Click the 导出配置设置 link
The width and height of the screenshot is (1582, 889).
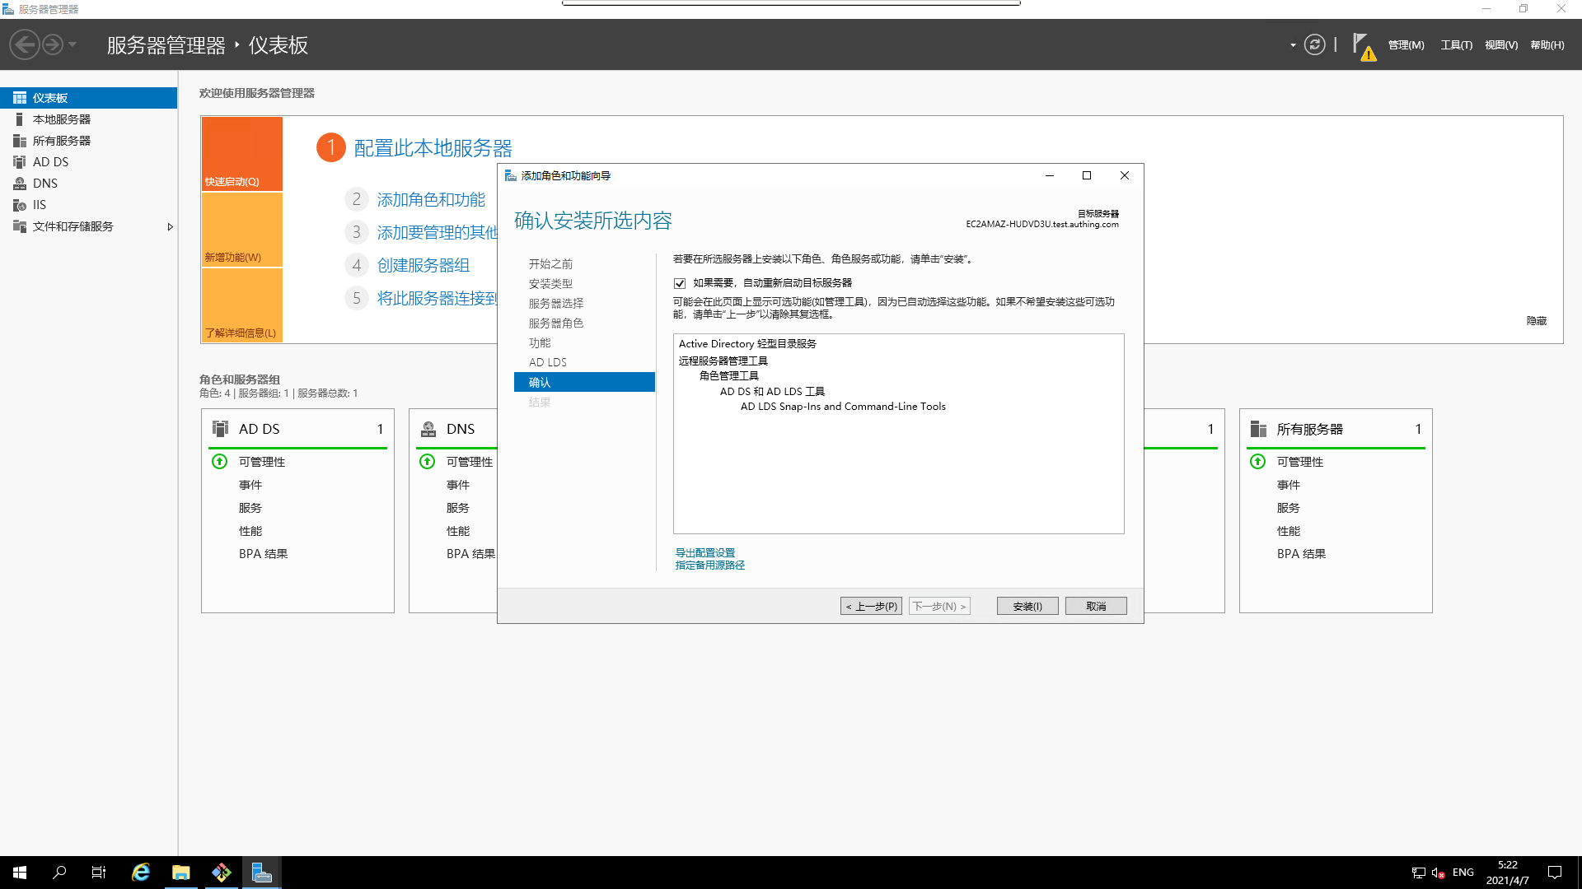[x=704, y=552]
